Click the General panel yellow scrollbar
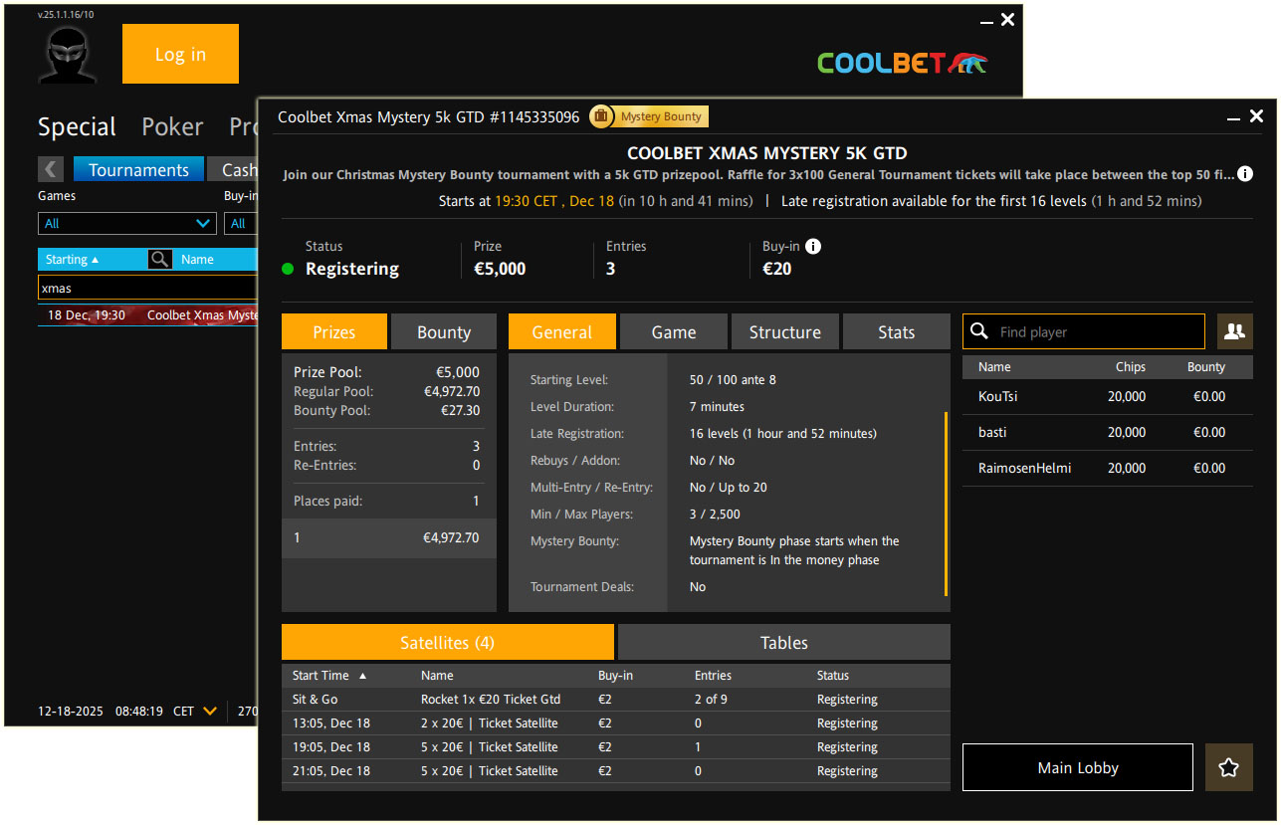This screenshot has height=825, width=1281. pyautogui.click(x=946, y=503)
